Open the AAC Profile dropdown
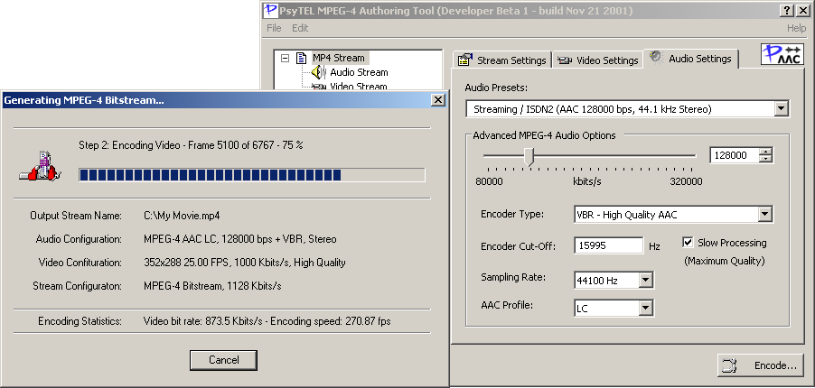The image size is (815, 388). pyautogui.click(x=645, y=309)
